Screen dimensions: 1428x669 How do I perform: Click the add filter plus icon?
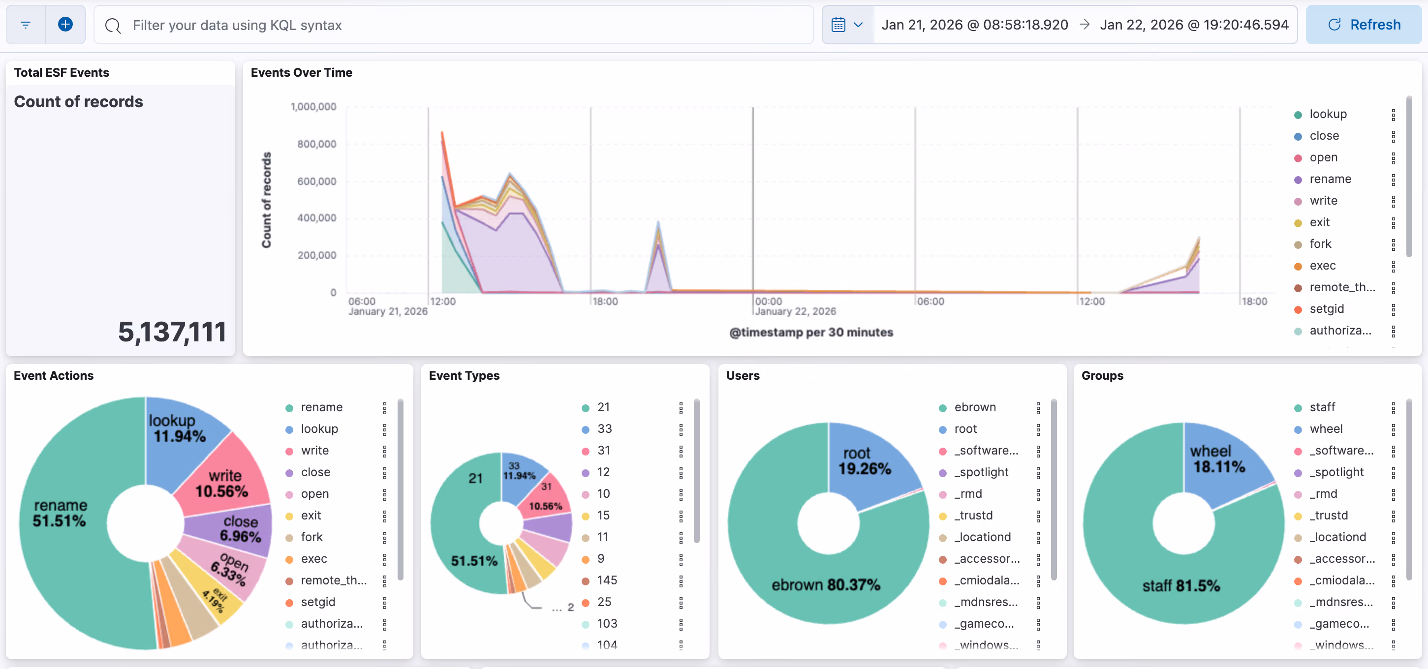pos(65,25)
